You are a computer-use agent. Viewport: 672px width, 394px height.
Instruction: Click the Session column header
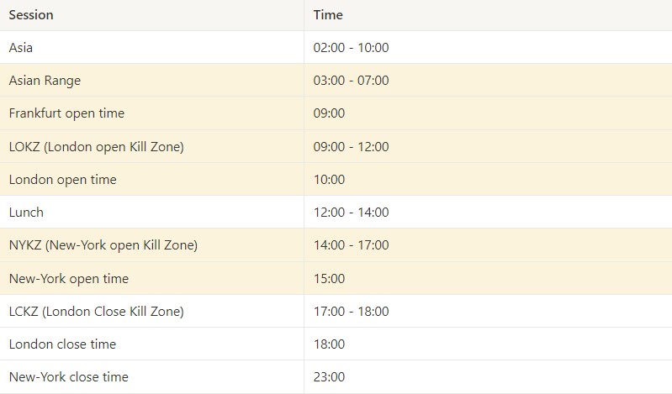click(x=151, y=15)
